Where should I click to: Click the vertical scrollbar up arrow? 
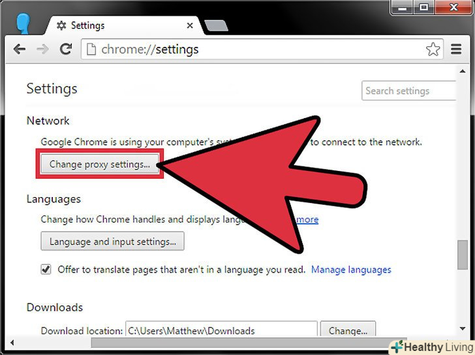tap(463, 72)
